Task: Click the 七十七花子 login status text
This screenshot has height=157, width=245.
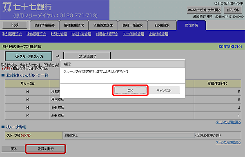Action: click(228, 3)
